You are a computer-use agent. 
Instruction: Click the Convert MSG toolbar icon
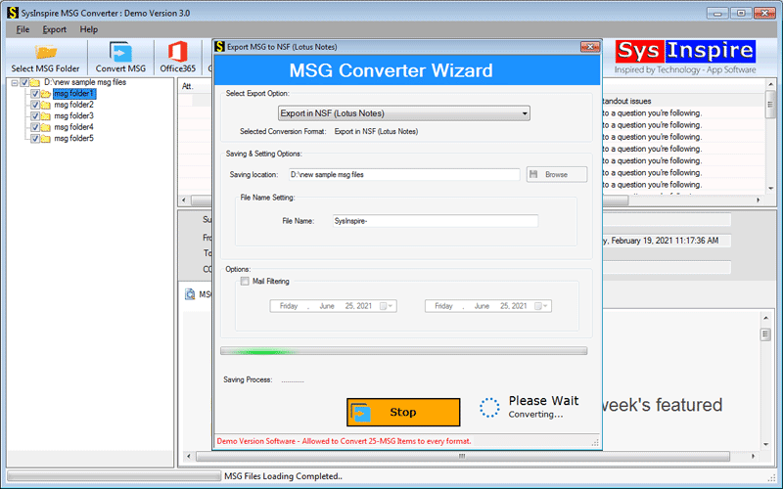121,53
